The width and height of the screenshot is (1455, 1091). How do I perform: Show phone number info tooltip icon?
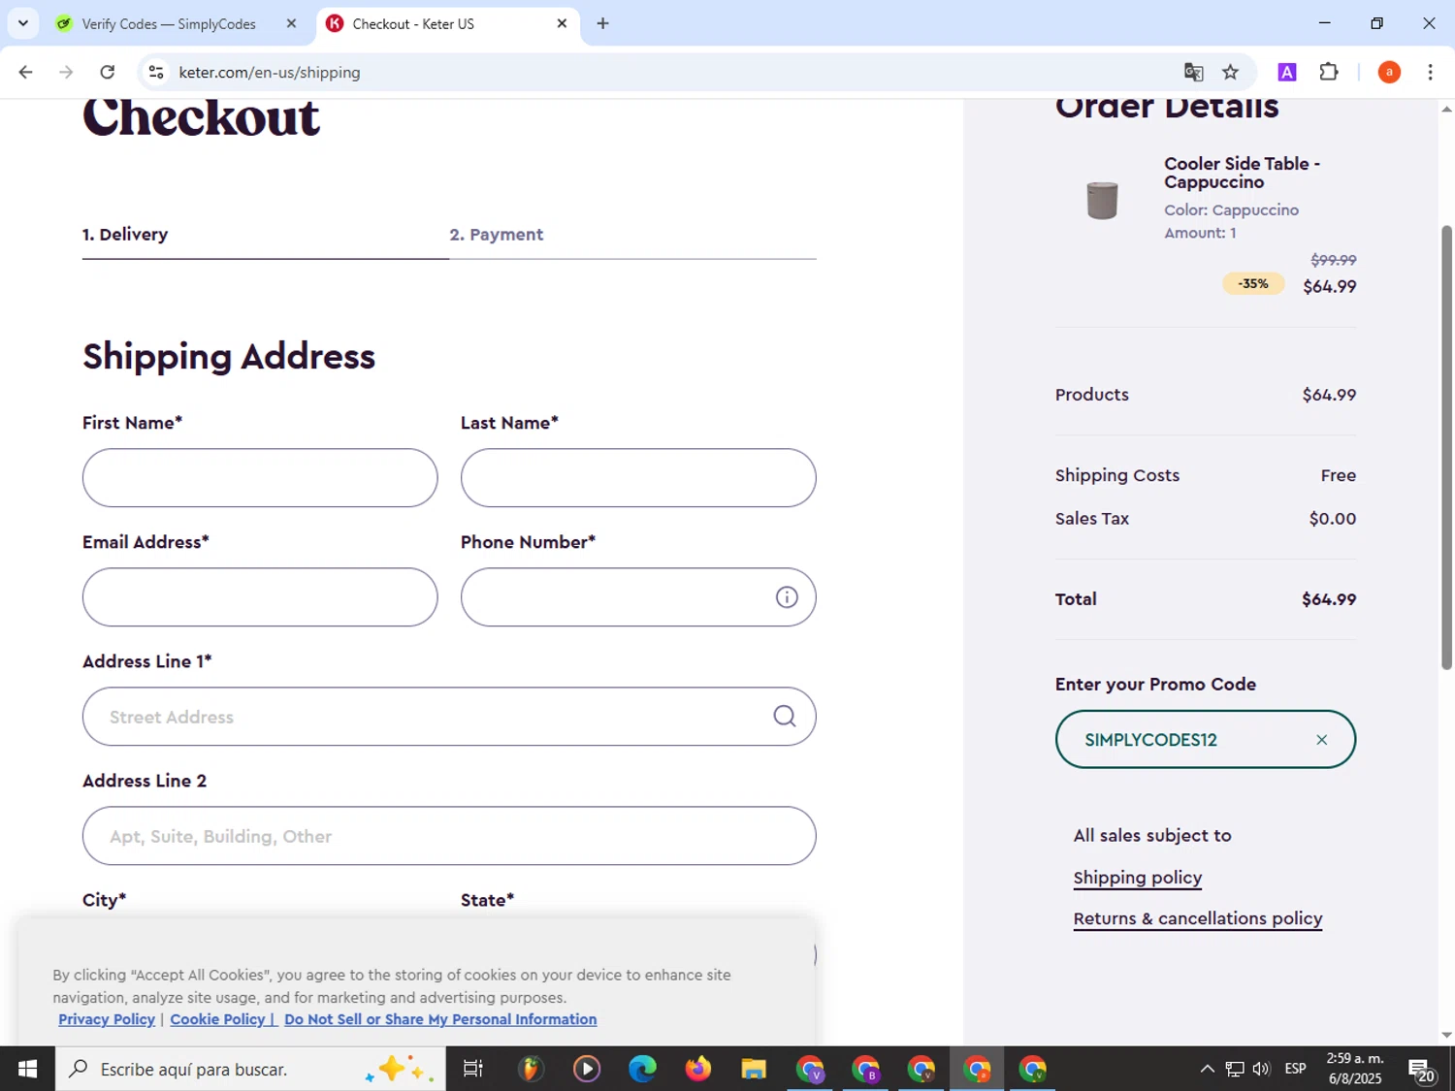787,597
